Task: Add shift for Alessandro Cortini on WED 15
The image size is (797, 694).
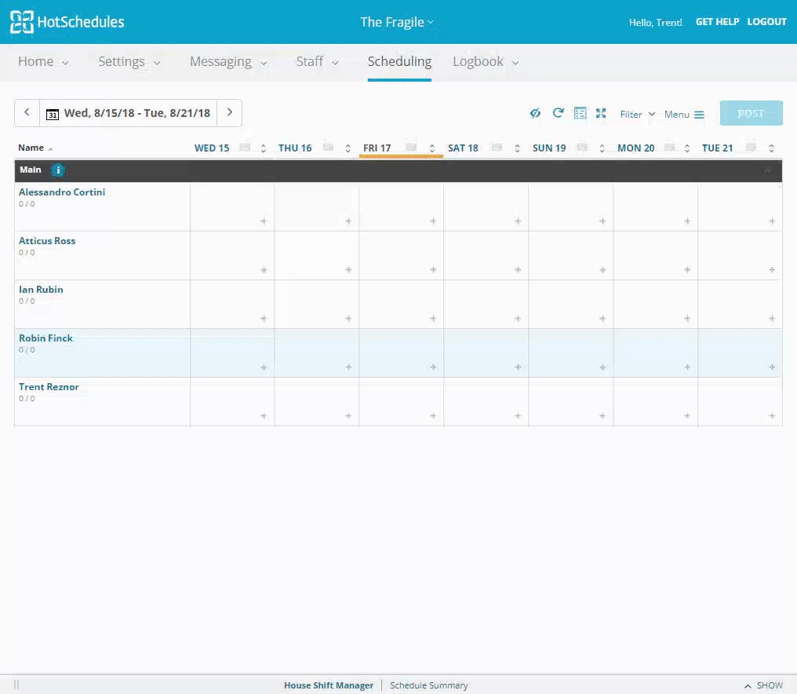Action: coord(264,221)
